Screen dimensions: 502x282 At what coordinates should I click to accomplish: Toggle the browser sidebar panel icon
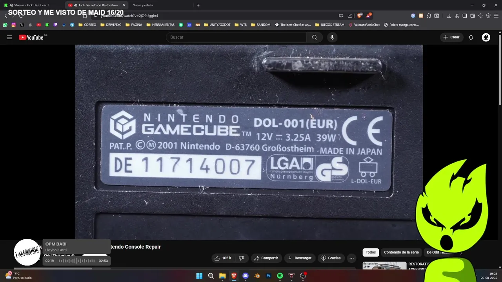coord(465,16)
